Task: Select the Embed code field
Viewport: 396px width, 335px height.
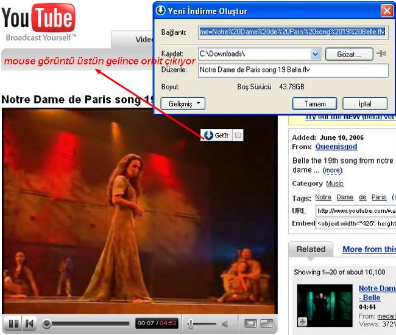Action: 356,223
